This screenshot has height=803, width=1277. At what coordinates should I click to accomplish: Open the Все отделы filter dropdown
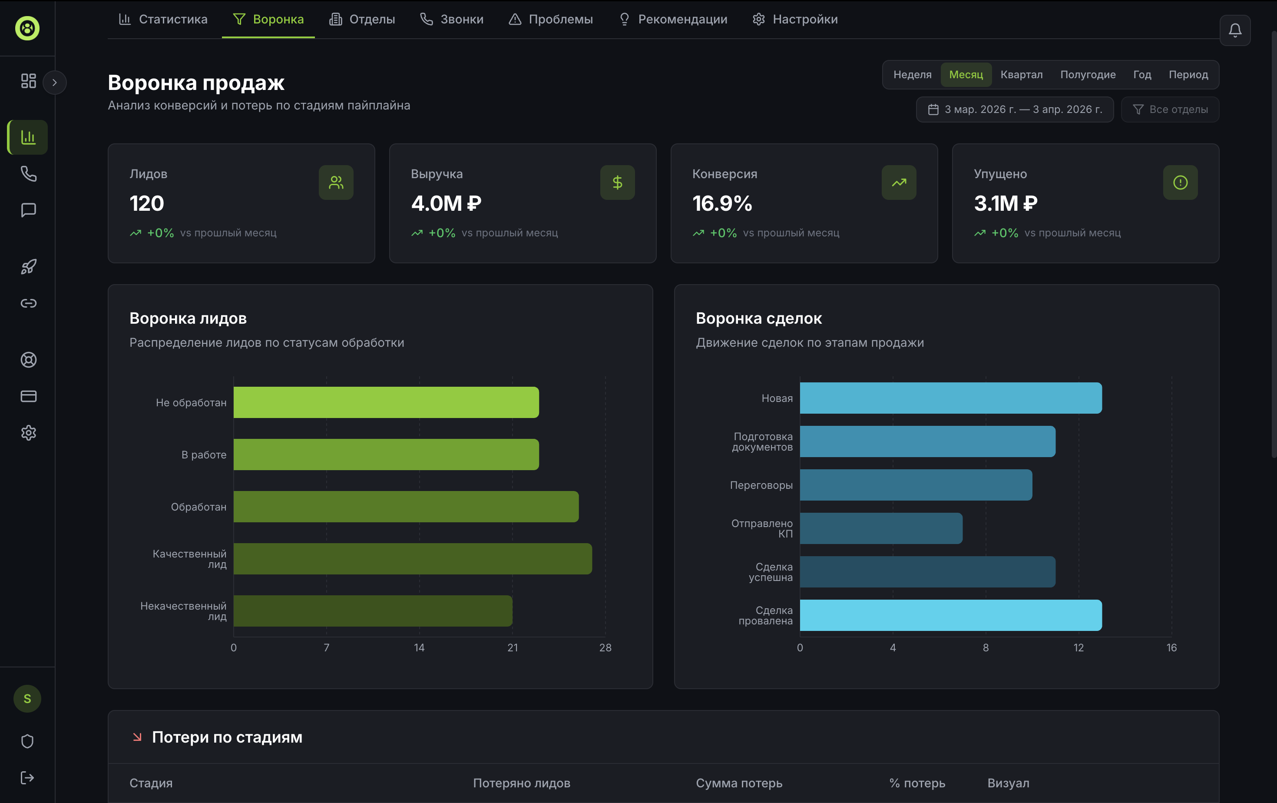[x=1170, y=109]
